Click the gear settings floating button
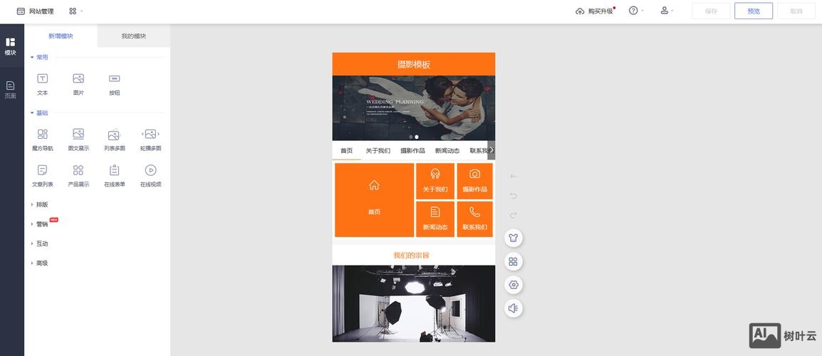822x356 pixels. coord(513,285)
